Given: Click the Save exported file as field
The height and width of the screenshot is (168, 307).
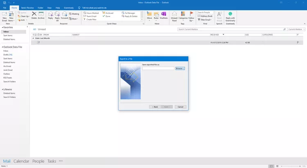Looking at the screenshot, I should click(x=158, y=68).
